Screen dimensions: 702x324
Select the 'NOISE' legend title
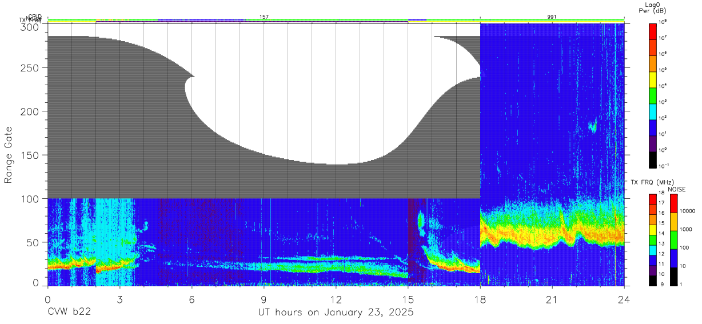(x=677, y=189)
